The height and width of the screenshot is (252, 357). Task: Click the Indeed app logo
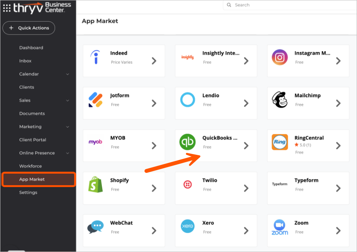(96, 57)
